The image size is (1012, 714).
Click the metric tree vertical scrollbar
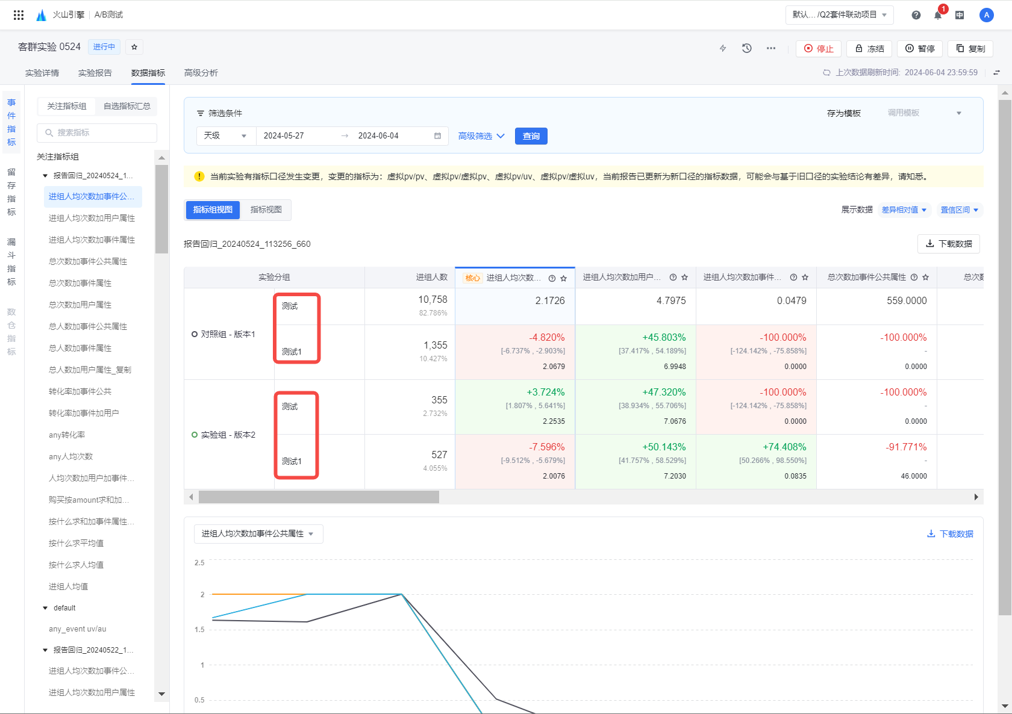click(161, 209)
